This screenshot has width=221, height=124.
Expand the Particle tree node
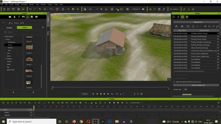click(6, 59)
